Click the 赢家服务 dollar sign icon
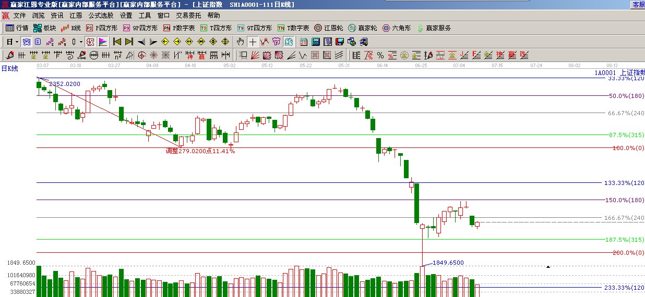This screenshot has height=297, width=645. 420,28
